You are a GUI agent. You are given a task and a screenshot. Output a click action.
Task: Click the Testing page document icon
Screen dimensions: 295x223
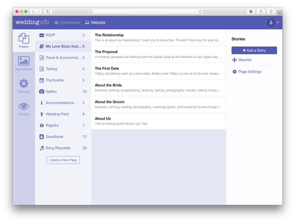coord(42,69)
